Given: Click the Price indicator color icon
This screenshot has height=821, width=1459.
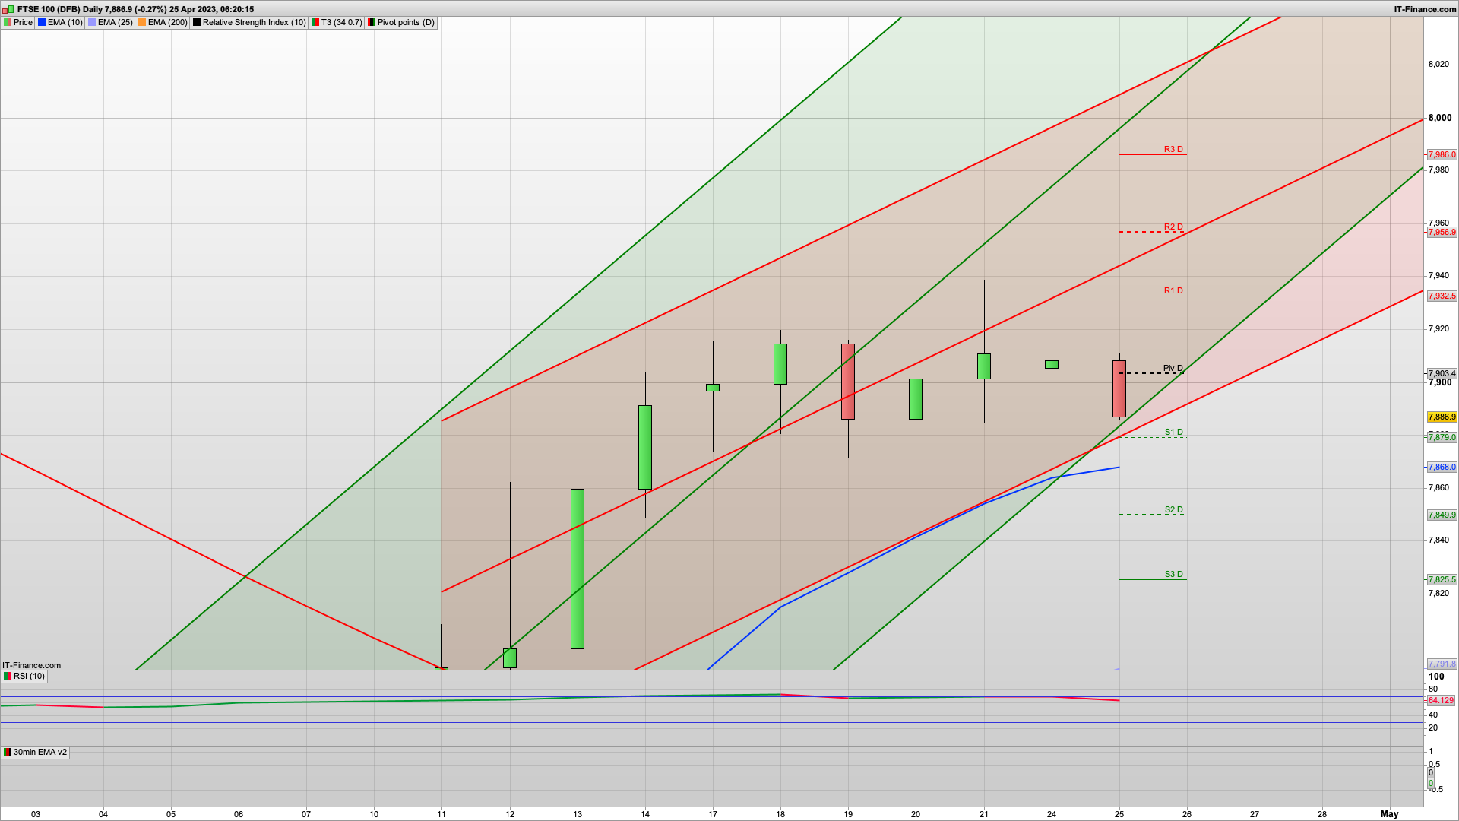Looking at the screenshot, I should point(8,22).
